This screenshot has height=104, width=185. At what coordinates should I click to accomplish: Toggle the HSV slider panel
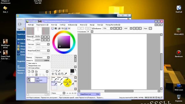tap(59, 28)
